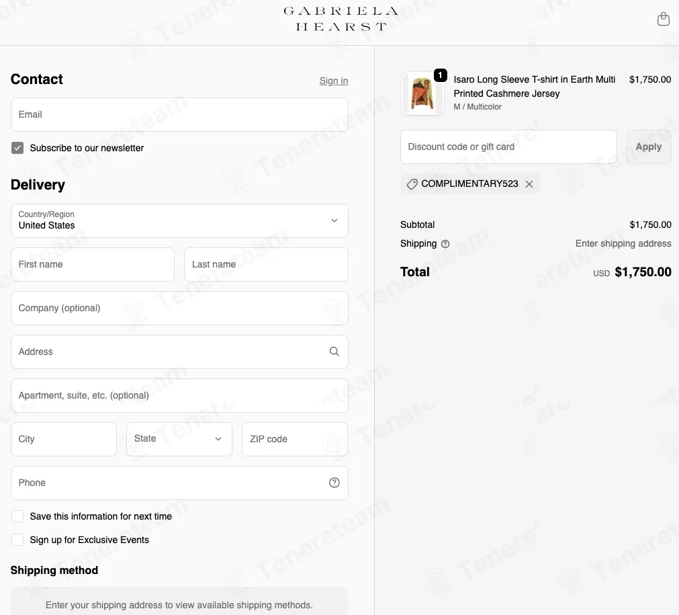The image size is (679, 615).
Task: Click the available shipping methods notice
Action: point(179,605)
